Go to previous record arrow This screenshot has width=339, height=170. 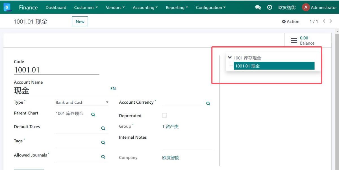click(x=324, y=21)
